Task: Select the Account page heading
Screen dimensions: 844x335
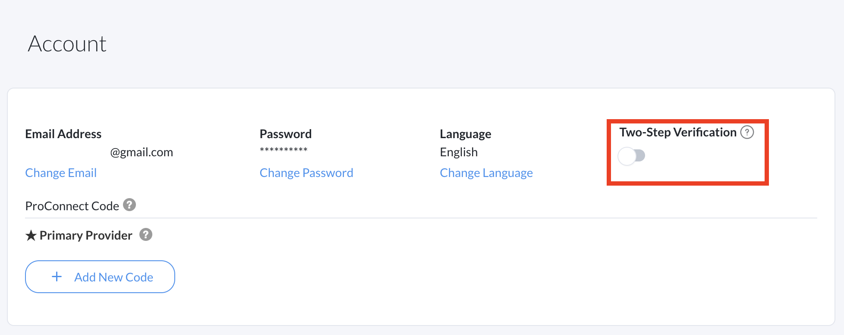Action: tap(67, 44)
